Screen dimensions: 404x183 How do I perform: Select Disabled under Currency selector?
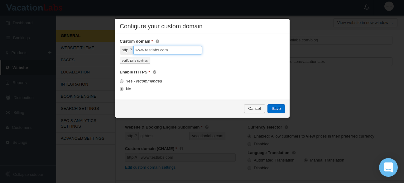(249, 144)
